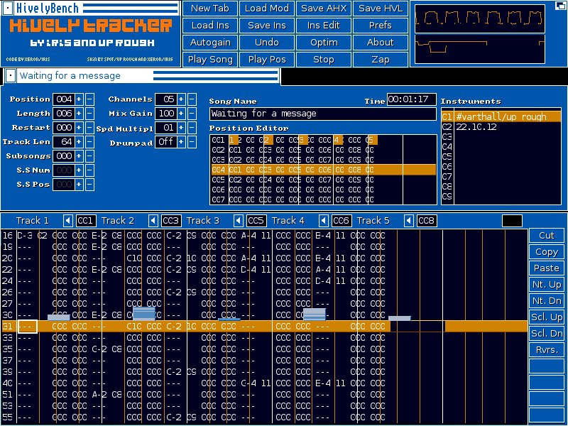Toggle Track 3 mute speaker icon
Image resolution: width=568 pixels, height=426 pixels.
pos(239,221)
